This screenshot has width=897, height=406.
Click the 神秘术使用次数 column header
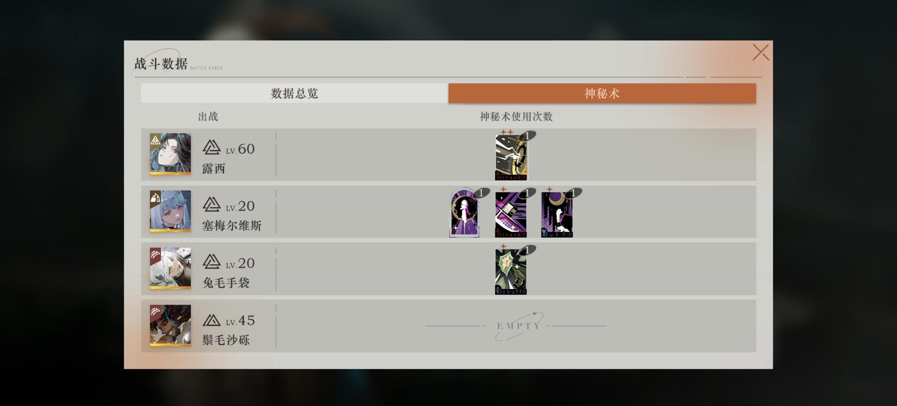click(x=516, y=117)
